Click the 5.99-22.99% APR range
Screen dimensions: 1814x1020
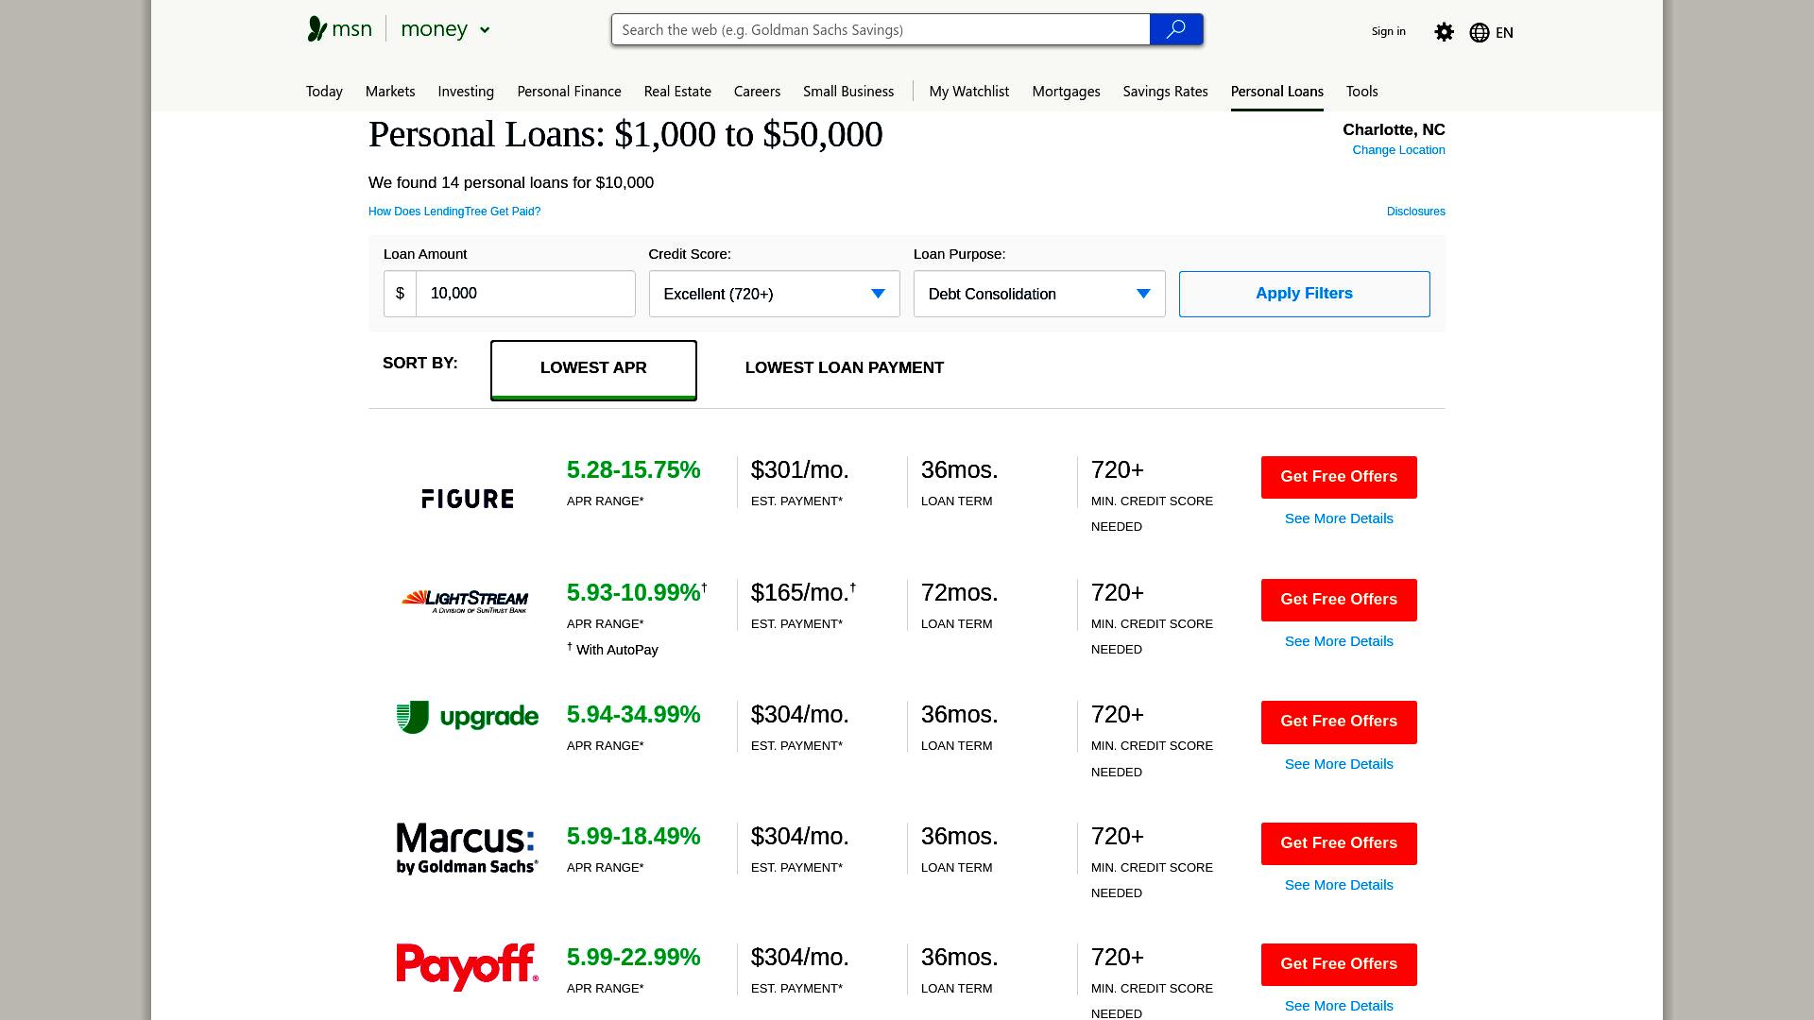(x=633, y=958)
